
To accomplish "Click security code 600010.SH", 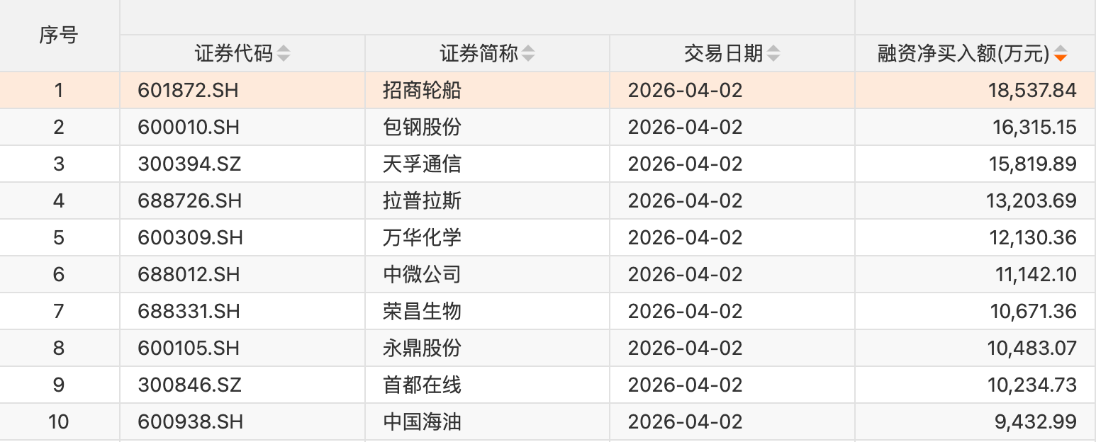I will tap(189, 127).
